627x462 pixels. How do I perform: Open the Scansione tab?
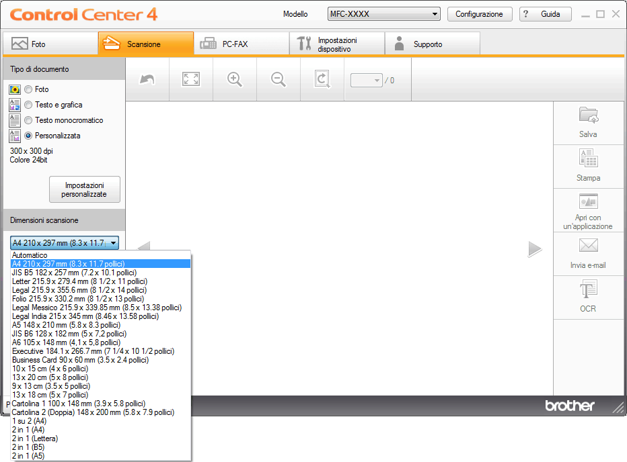point(146,44)
